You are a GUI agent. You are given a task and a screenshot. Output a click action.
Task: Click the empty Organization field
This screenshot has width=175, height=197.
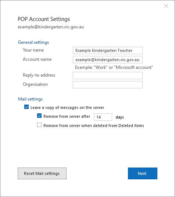click(x=108, y=85)
